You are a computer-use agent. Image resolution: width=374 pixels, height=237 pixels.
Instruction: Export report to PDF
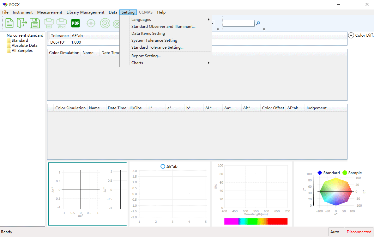coord(75,23)
